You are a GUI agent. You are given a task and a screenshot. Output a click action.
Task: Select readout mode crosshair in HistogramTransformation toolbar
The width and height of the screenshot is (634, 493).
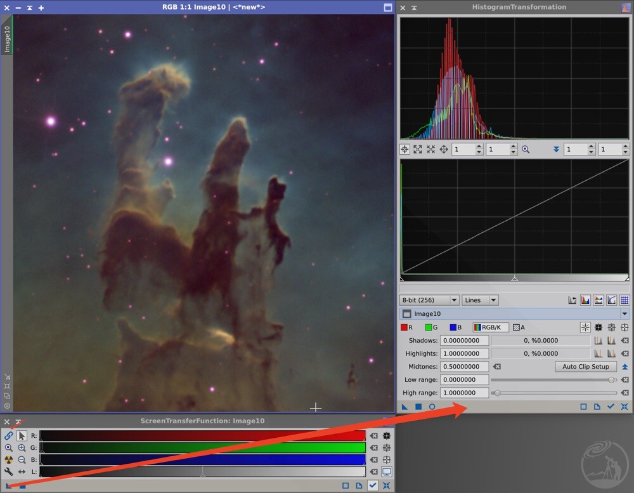click(404, 149)
